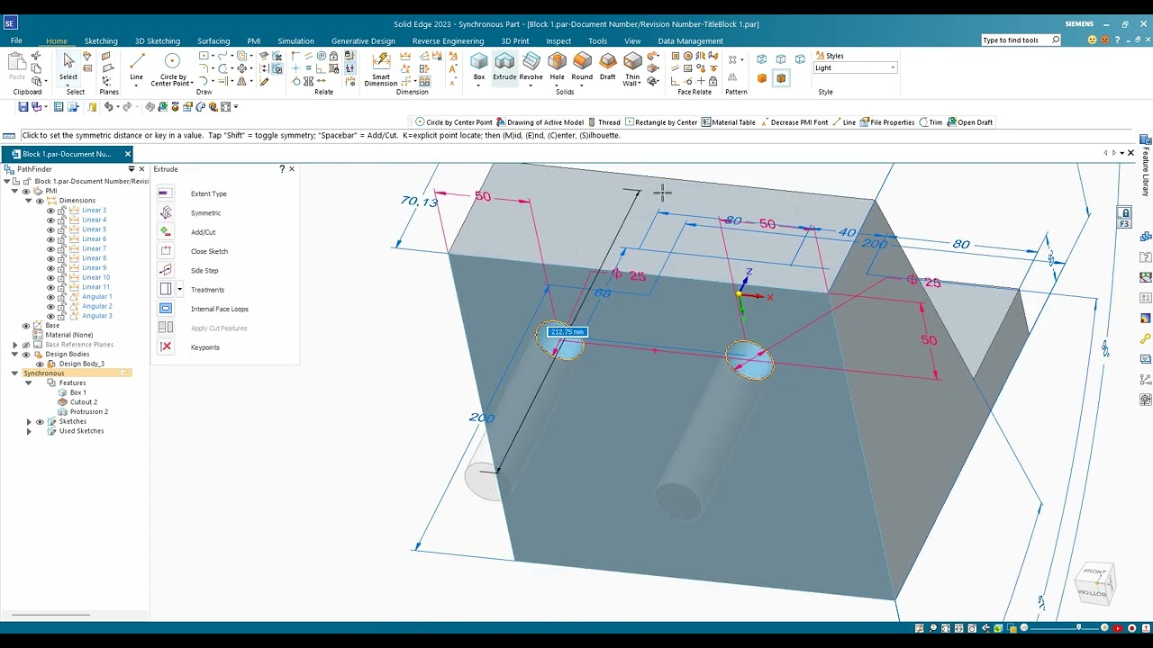This screenshot has width=1153, height=648.
Task: Click the Smart Dimension tool
Action: pos(381,68)
